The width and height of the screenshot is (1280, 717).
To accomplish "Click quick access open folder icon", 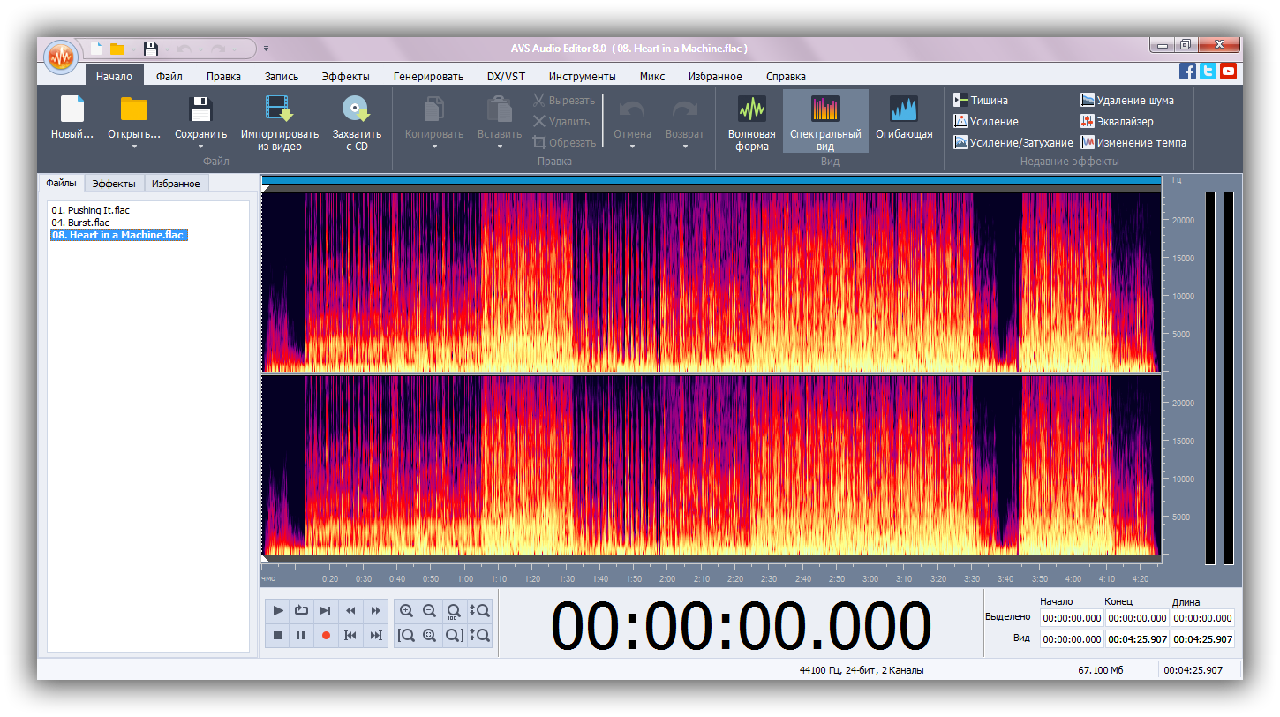I will pos(117,49).
